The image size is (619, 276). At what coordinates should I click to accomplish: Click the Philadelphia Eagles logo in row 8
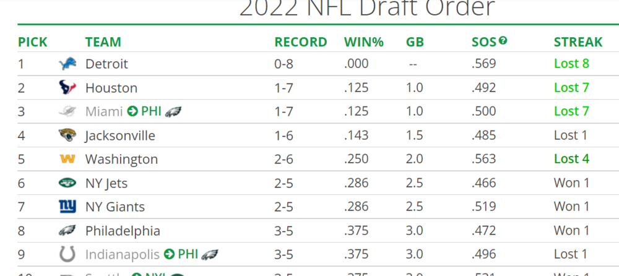click(x=67, y=231)
